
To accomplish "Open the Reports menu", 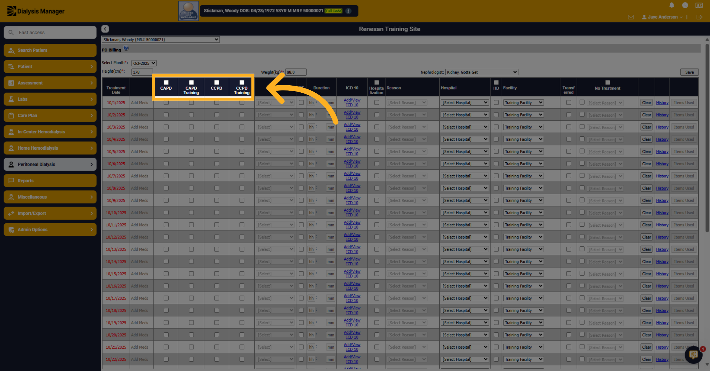I will click(50, 181).
